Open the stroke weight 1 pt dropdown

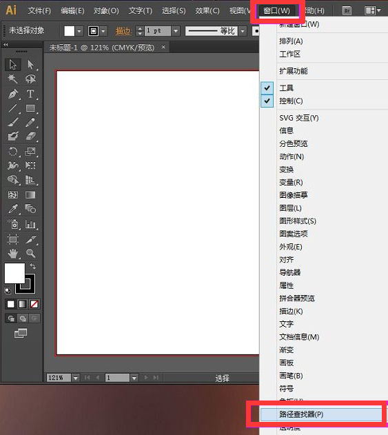tap(176, 31)
